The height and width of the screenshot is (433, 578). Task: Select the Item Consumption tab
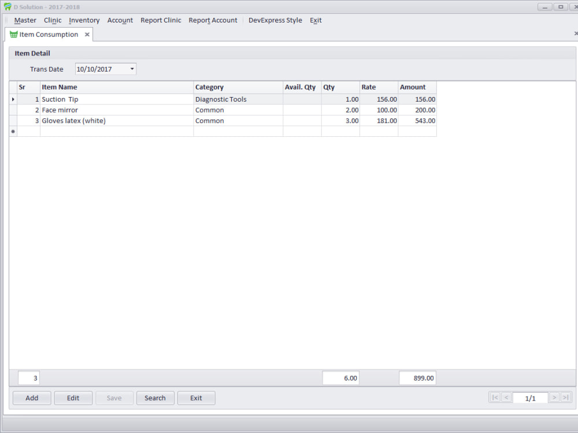[49, 34]
